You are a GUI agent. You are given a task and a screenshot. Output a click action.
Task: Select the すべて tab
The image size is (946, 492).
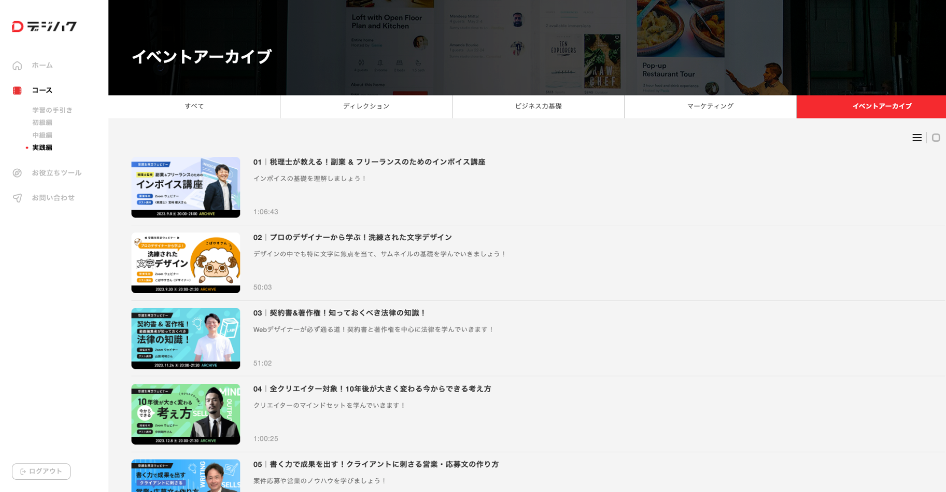pyautogui.click(x=194, y=106)
